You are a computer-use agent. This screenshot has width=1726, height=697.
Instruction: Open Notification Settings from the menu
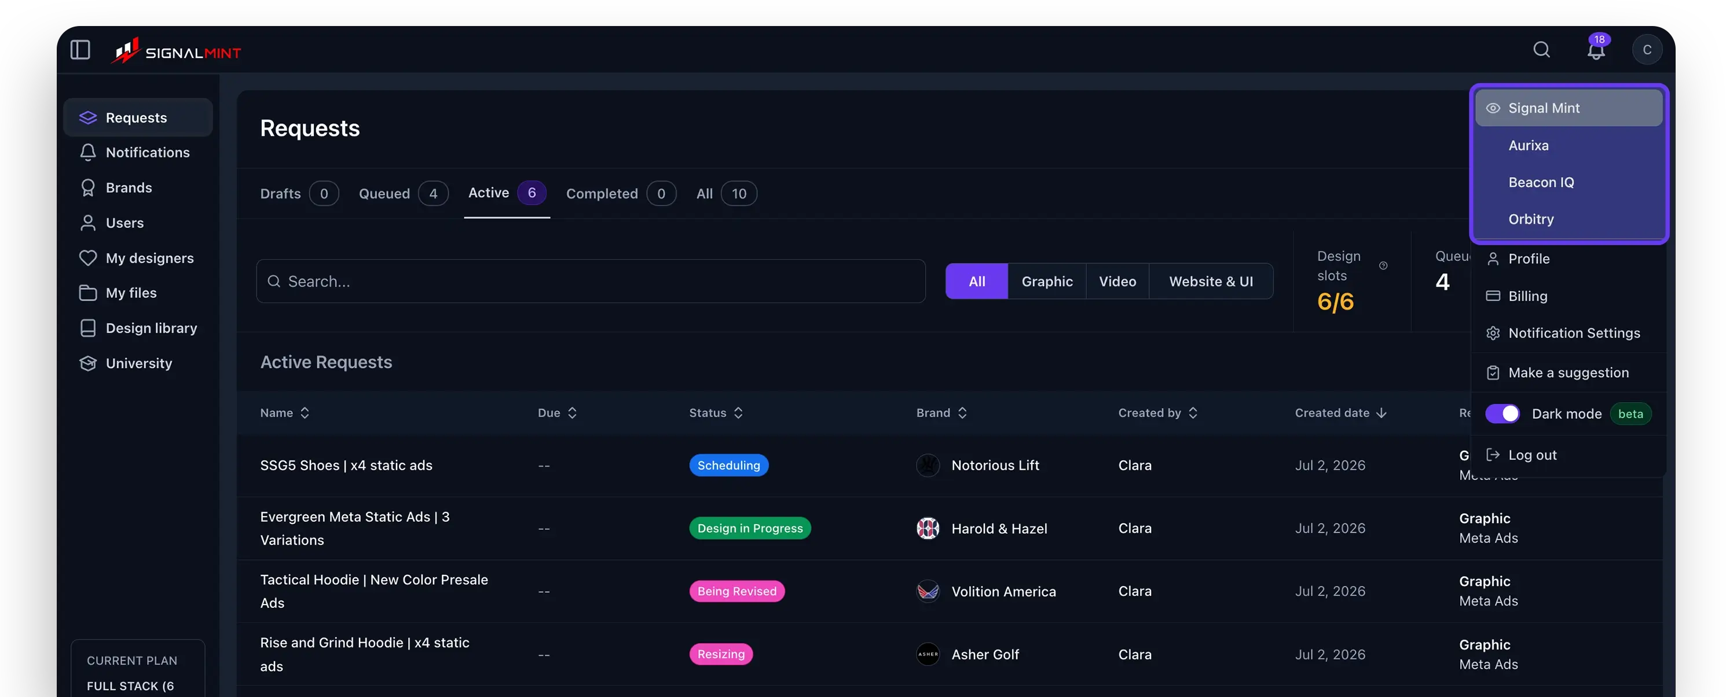click(x=1569, y=333)
